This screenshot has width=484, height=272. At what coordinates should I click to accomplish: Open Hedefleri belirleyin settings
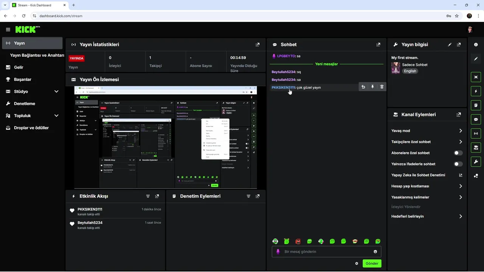427,216
